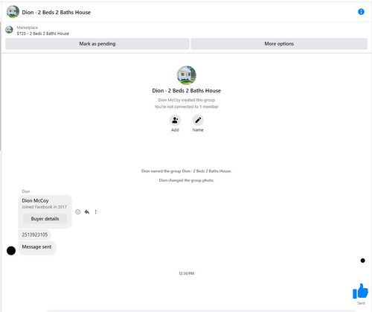This screenshot has width=372, height=312.
Task: Click the Joined Facebook in 2017 text
Action: pos(45,207)
